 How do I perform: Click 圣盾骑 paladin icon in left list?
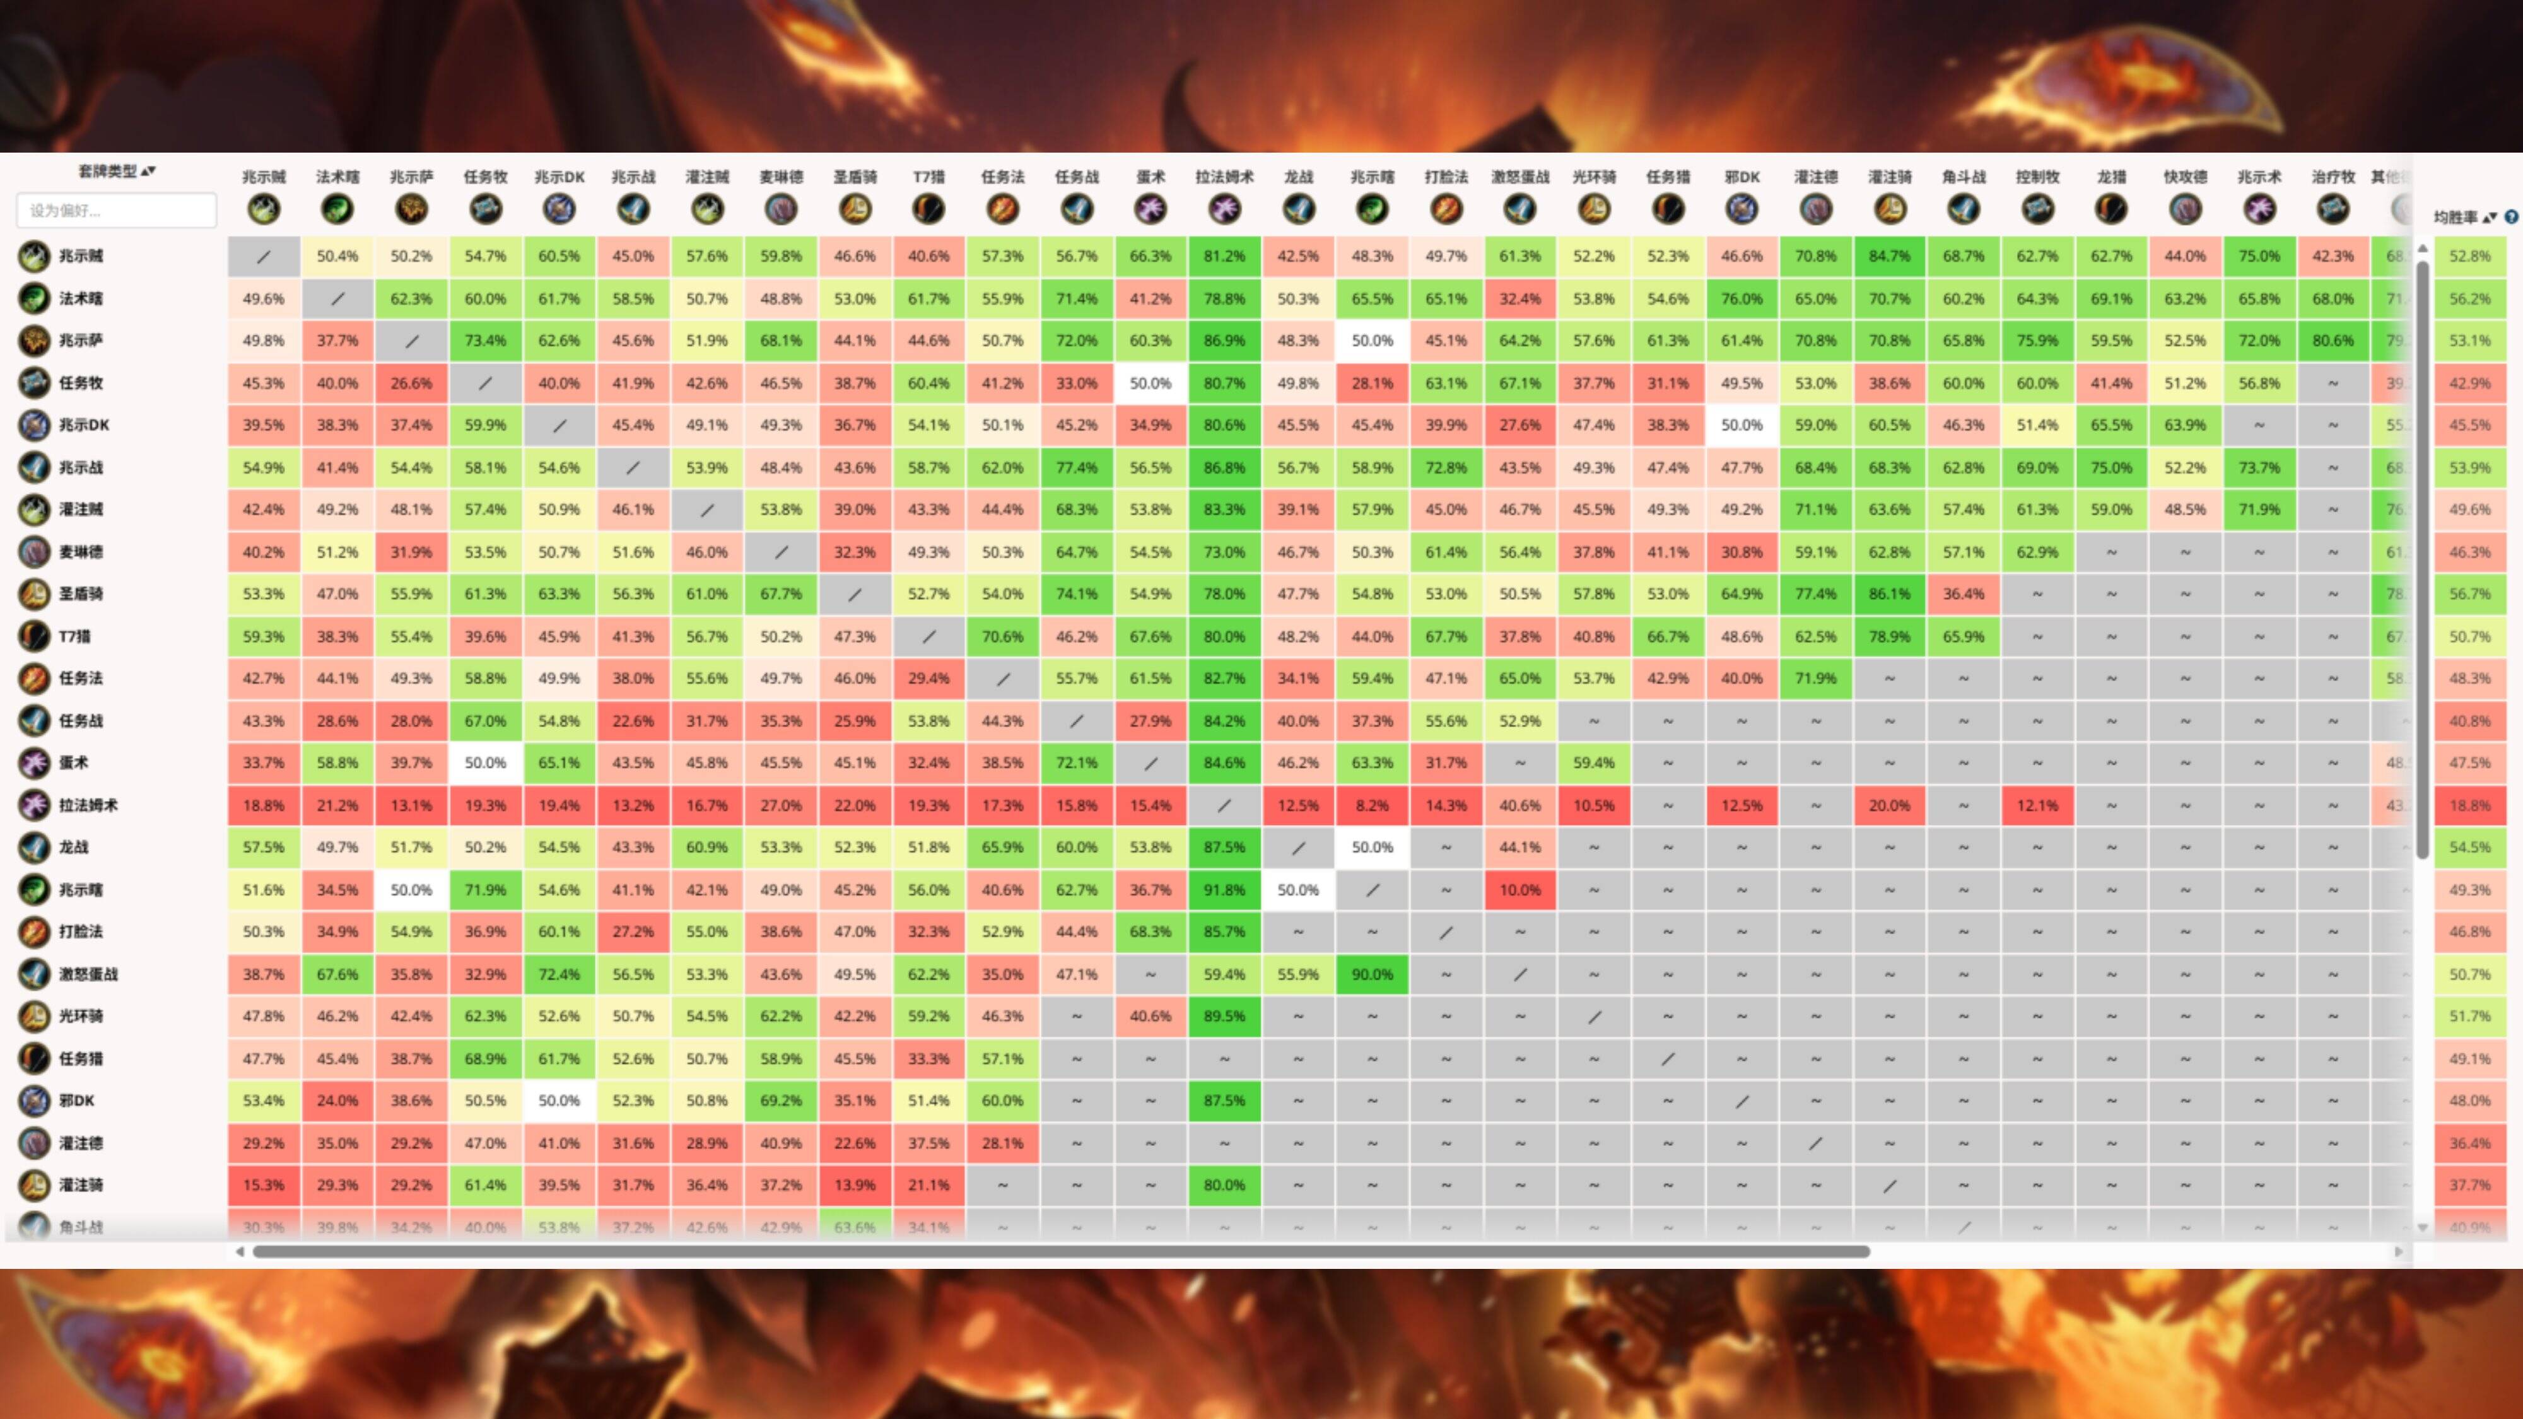coord(34,593)
